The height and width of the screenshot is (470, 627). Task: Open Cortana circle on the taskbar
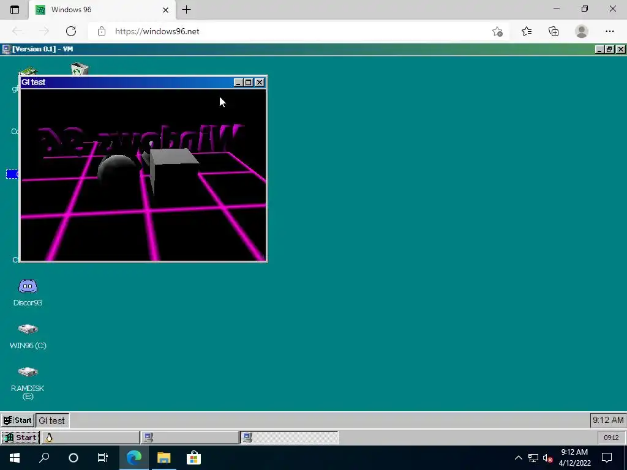73,458
